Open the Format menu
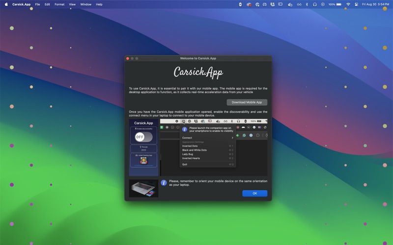The height and width of the screenshot is (245, 393). coord(59,4)
